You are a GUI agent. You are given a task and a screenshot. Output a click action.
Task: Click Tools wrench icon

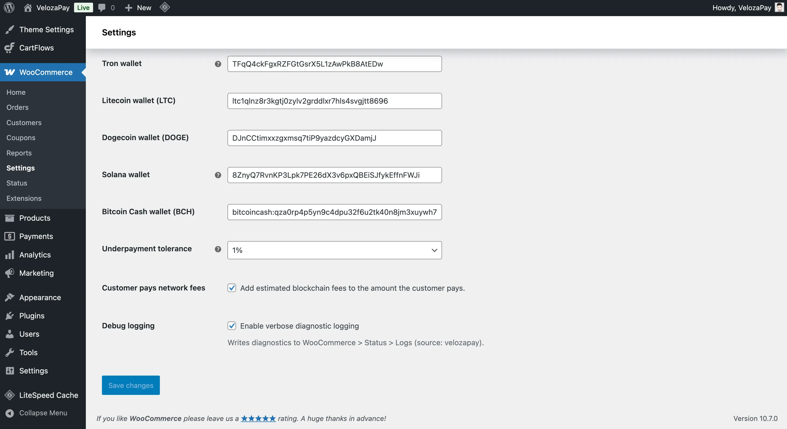[x=9, y=352]
